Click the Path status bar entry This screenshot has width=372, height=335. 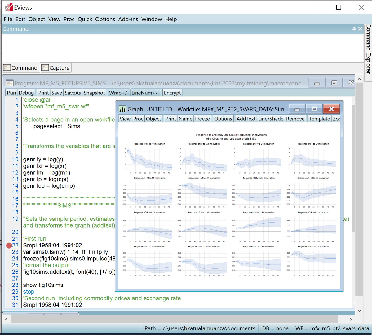pyautogui.click(x=200, y=328)
